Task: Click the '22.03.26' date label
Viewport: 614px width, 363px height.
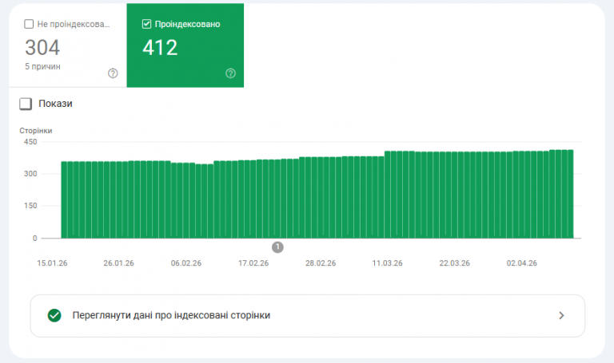Action: click(x=455, y=263)
